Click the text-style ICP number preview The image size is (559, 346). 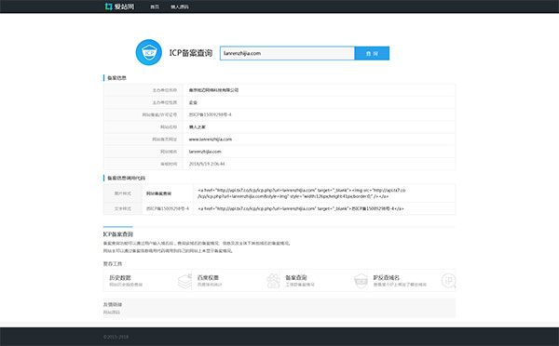coord(168,208)
